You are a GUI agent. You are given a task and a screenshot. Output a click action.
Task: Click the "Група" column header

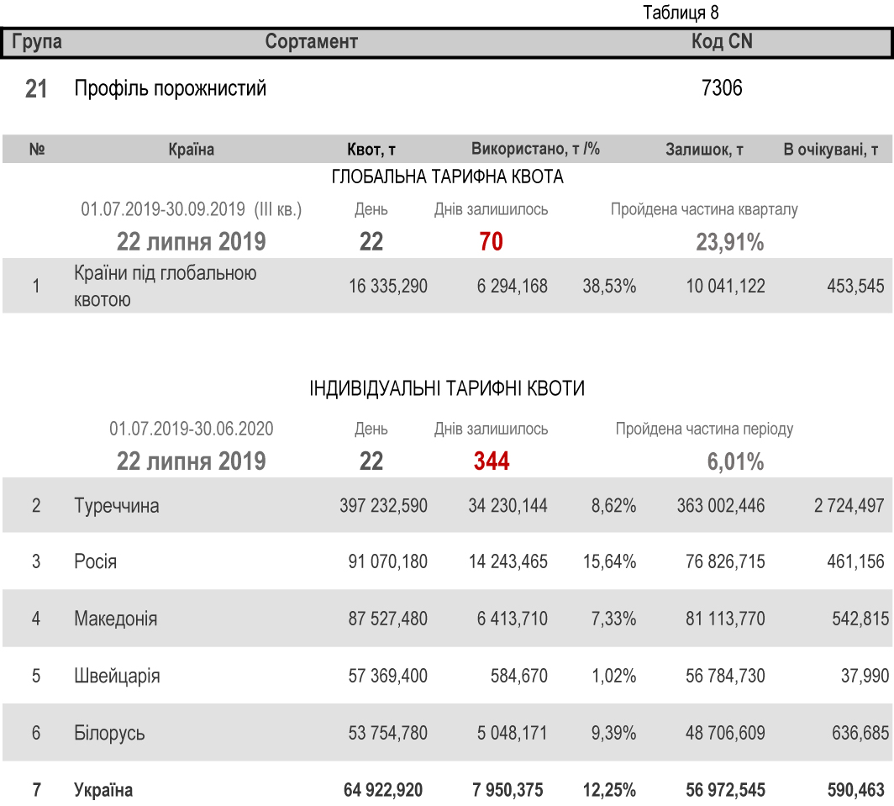37,42
